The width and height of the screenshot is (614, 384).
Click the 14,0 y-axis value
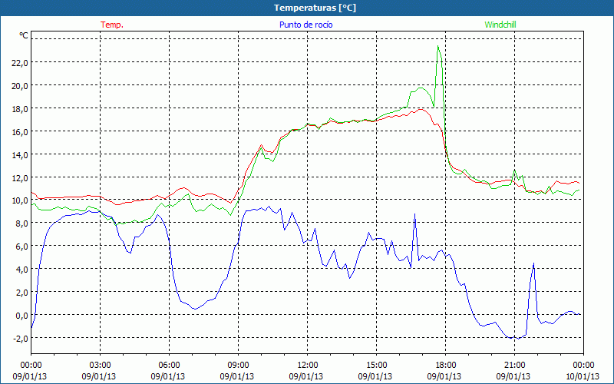pos(20,155)
